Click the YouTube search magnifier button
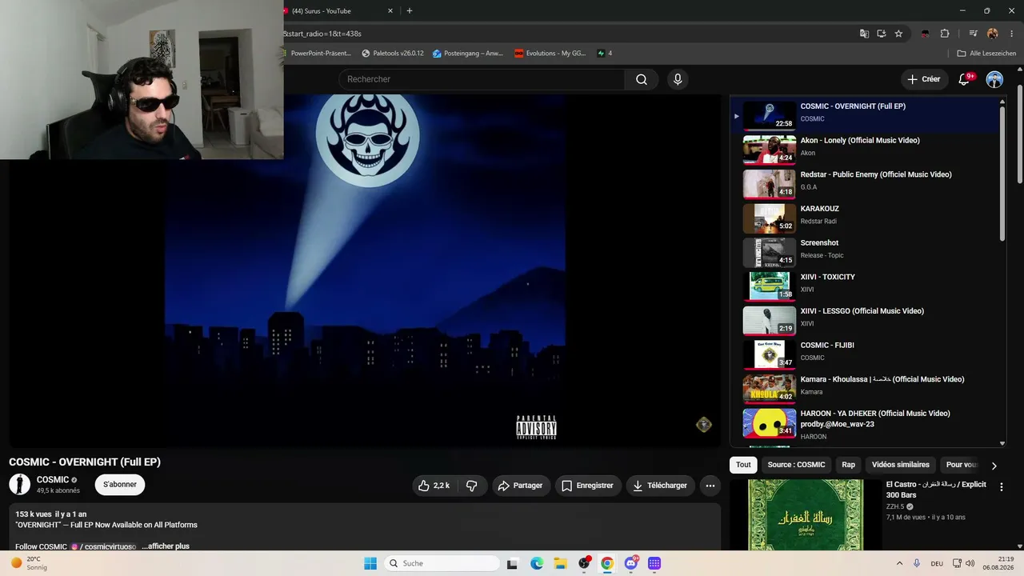1024x576 pixels. coord(642,79)
